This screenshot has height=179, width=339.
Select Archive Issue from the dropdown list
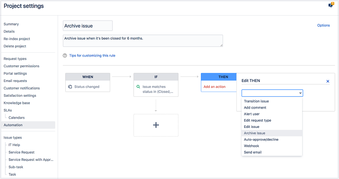pyautogui.click(x=255, y=133)
